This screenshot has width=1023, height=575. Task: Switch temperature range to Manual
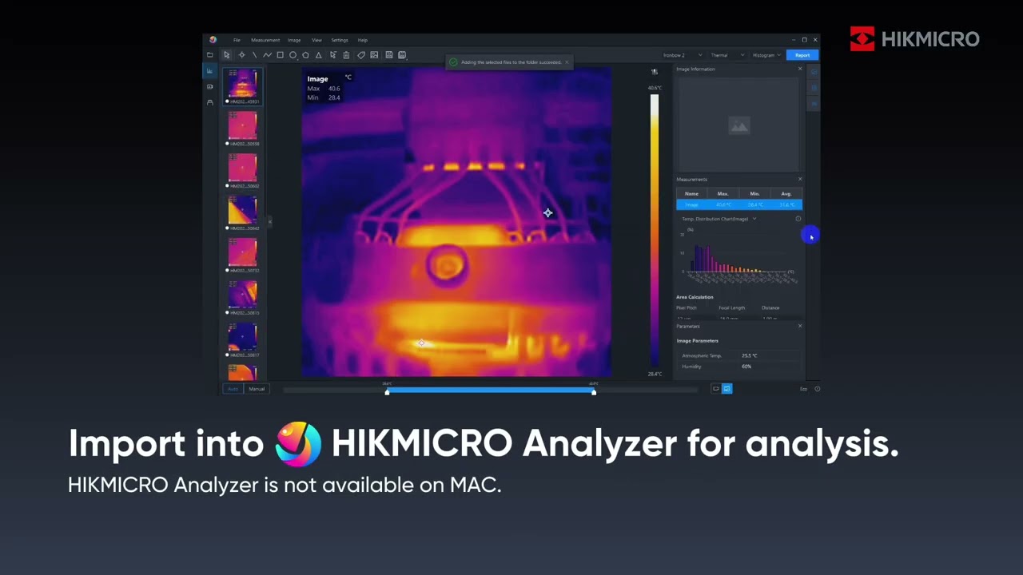click(x=257, y=389)
